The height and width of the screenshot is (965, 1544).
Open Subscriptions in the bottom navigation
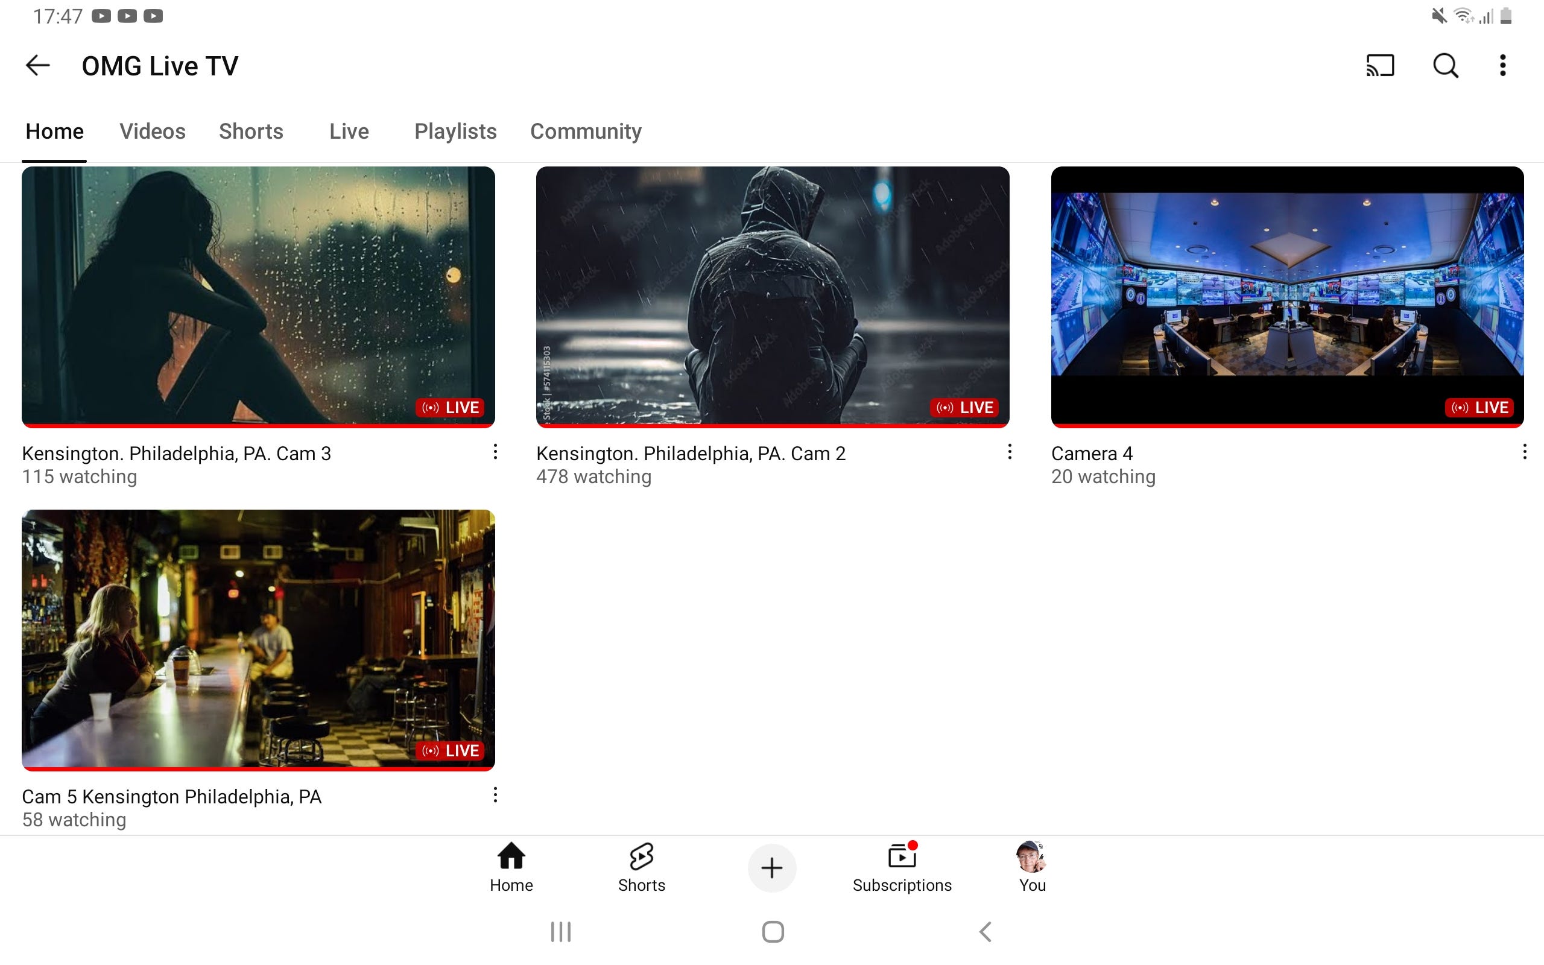[x=902, y=867]
